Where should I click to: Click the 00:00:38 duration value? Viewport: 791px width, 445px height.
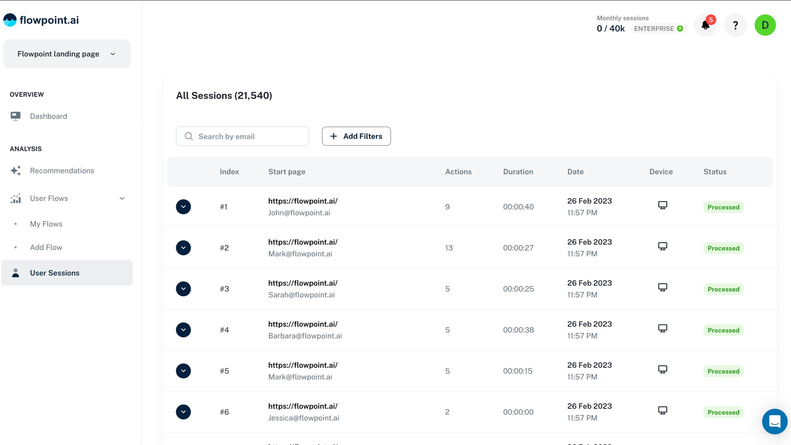[518, 330]
